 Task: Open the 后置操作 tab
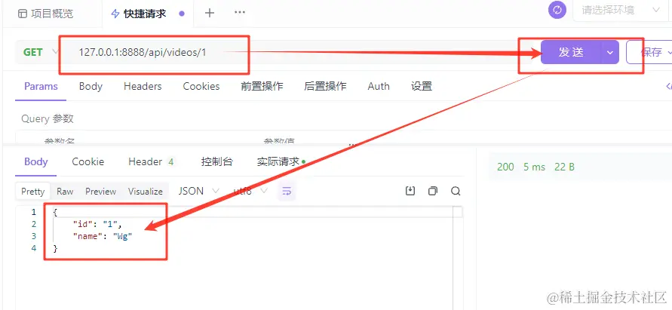tap(325, 86)
